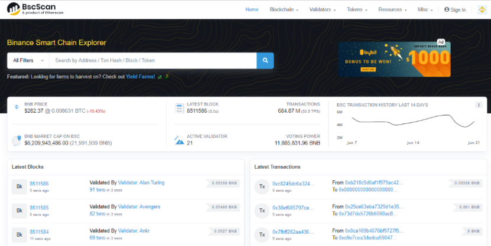Viewport: 491px width, 246px height.
Task: Open the 69 txns link
Action: coord(97,238)
